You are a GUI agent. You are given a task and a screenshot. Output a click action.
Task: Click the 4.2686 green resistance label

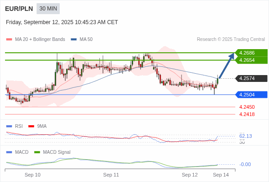pos(251,53)
